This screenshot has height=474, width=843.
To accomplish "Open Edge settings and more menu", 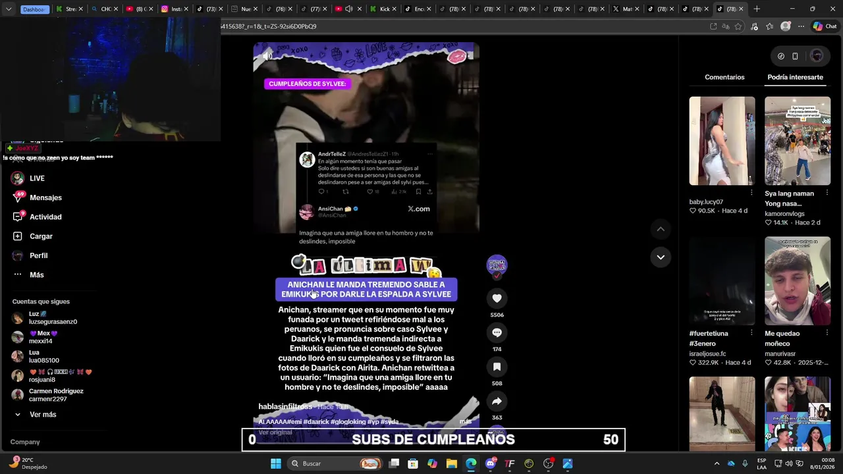I will click(801, 26).
